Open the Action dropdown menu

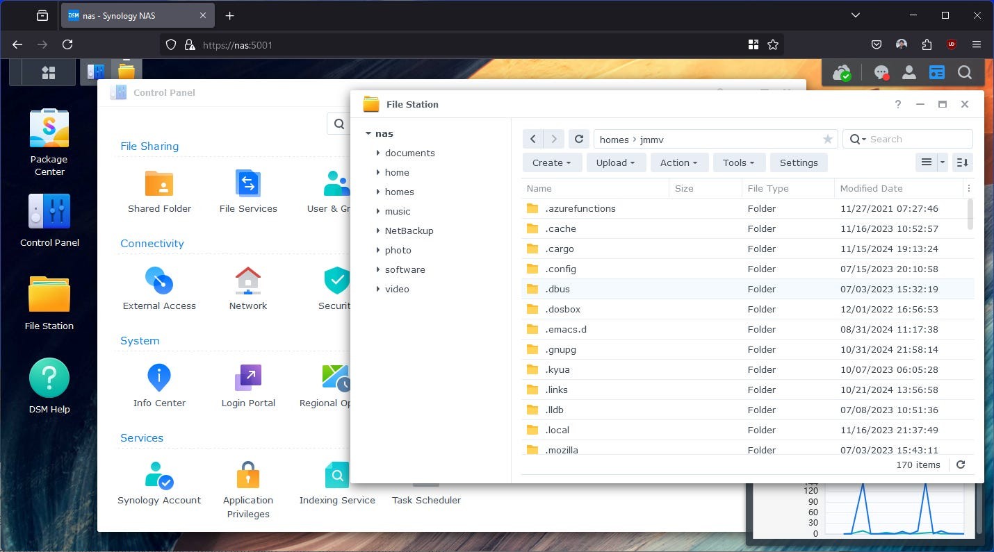[x=679, y=162]
